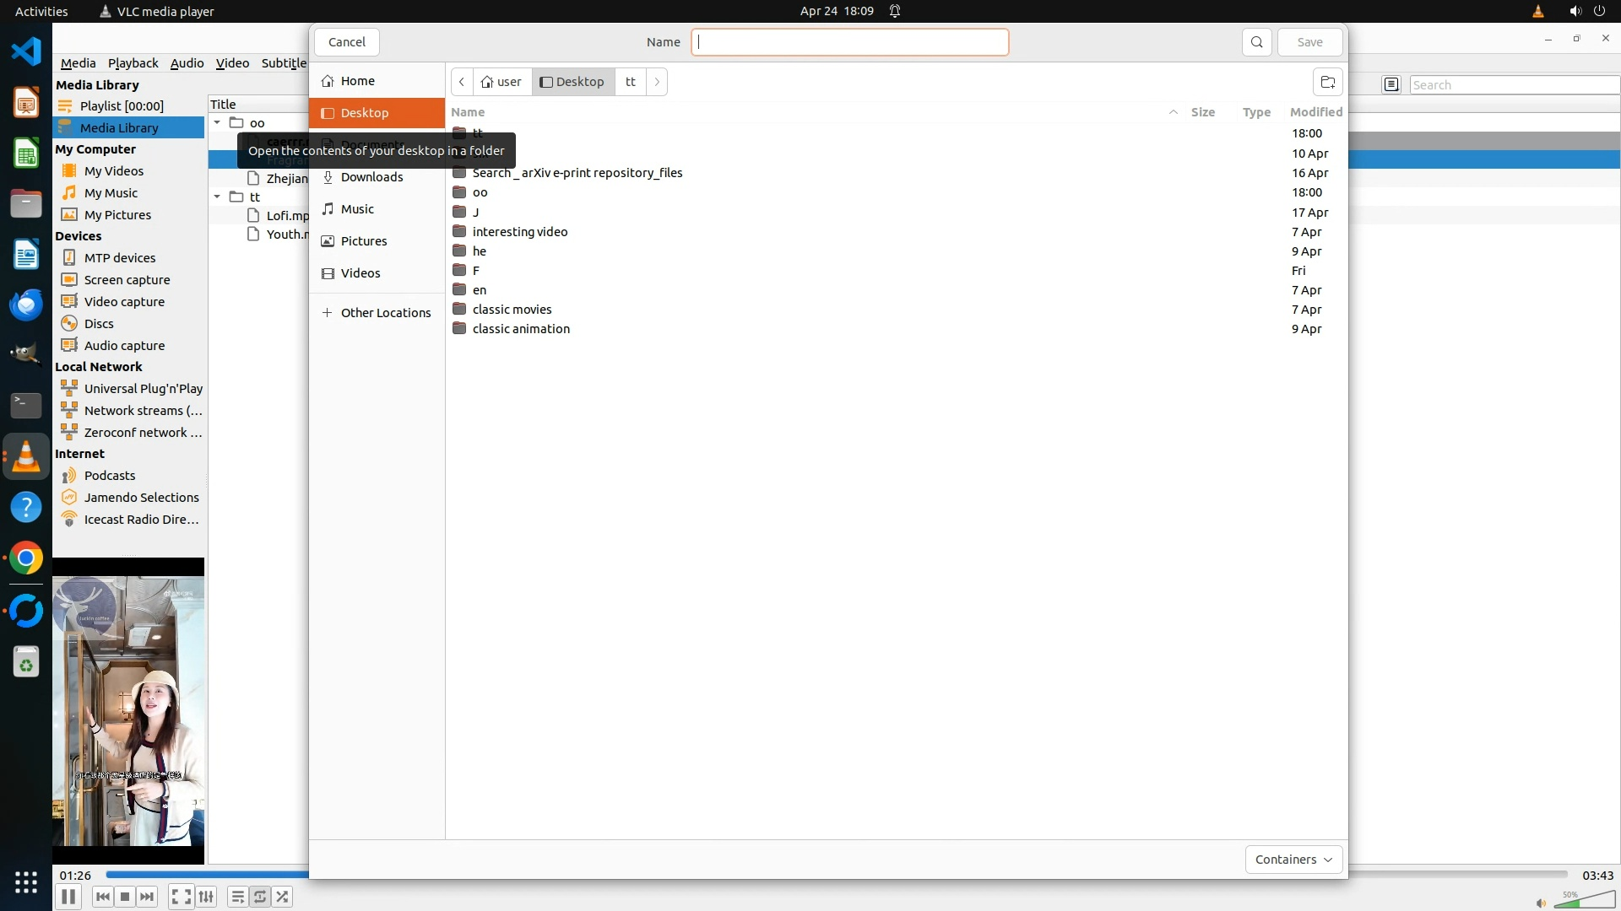Open the Playback menu
Screen dimensions: 1621x911
tap(133, 63)
